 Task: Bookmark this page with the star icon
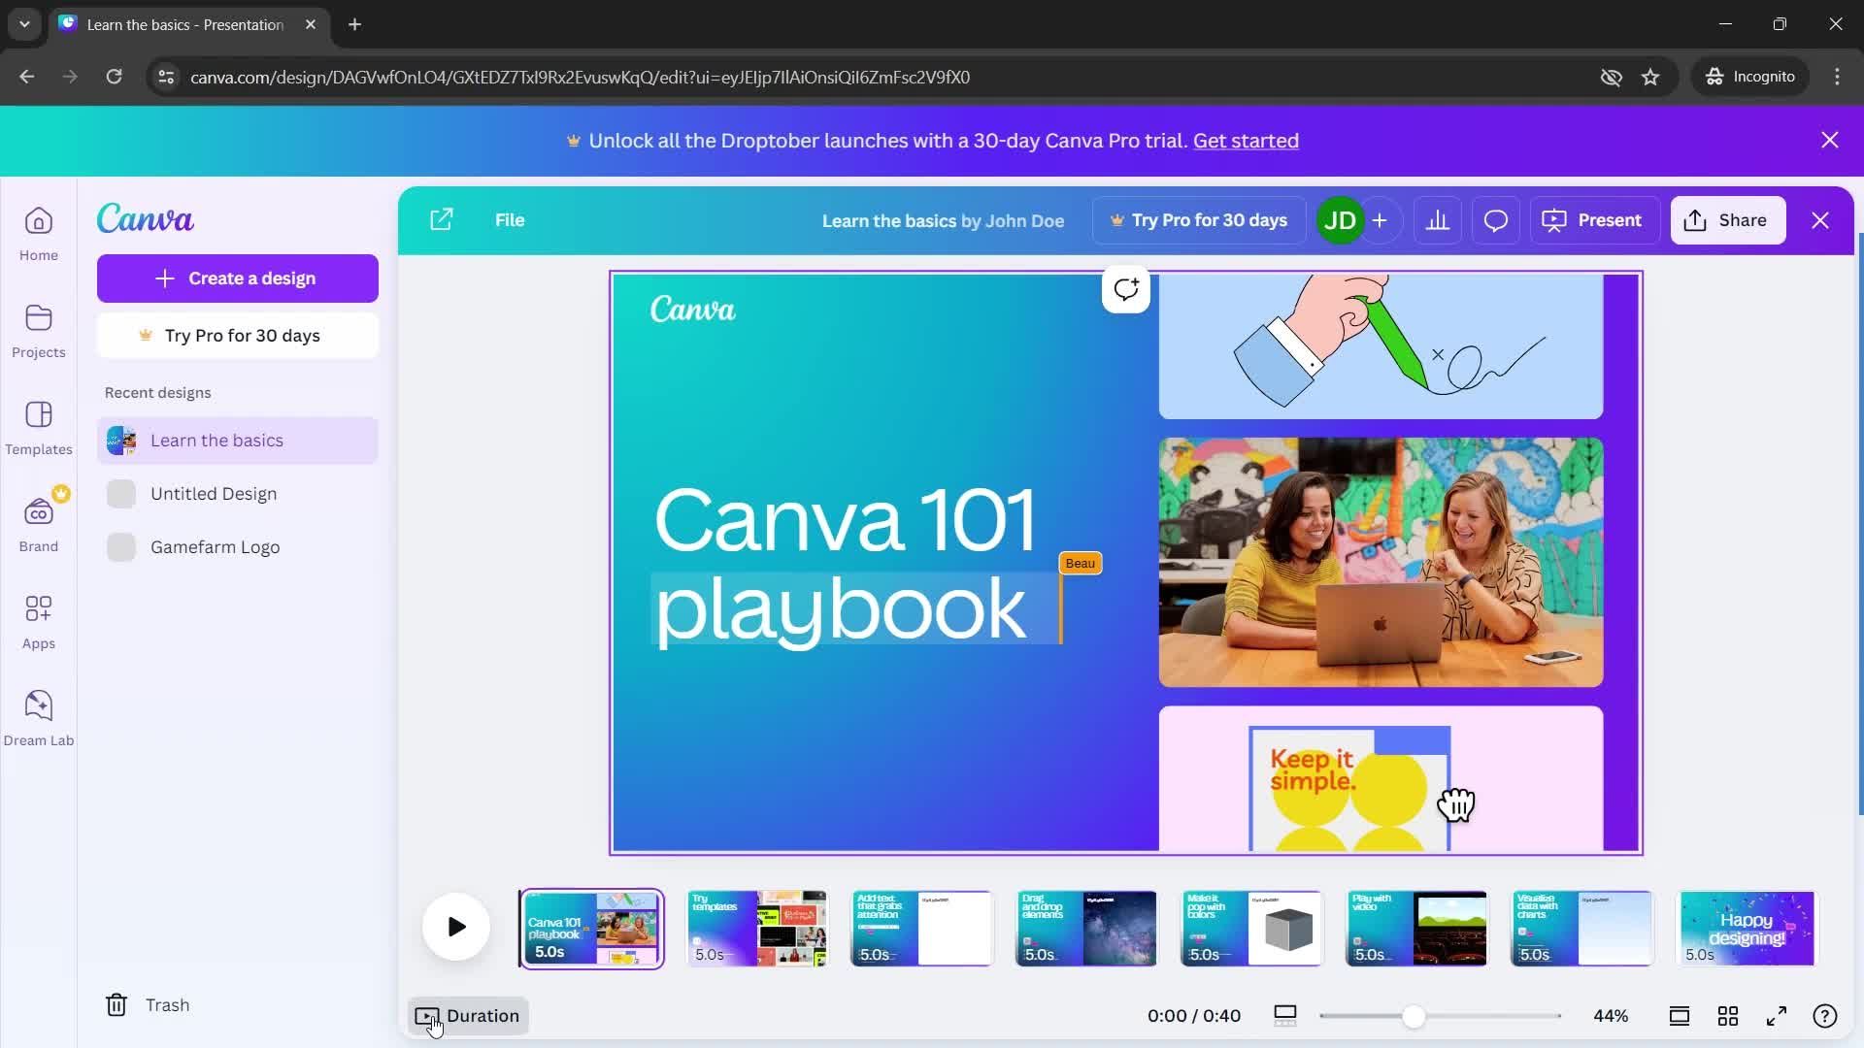tap(1650, 77)
